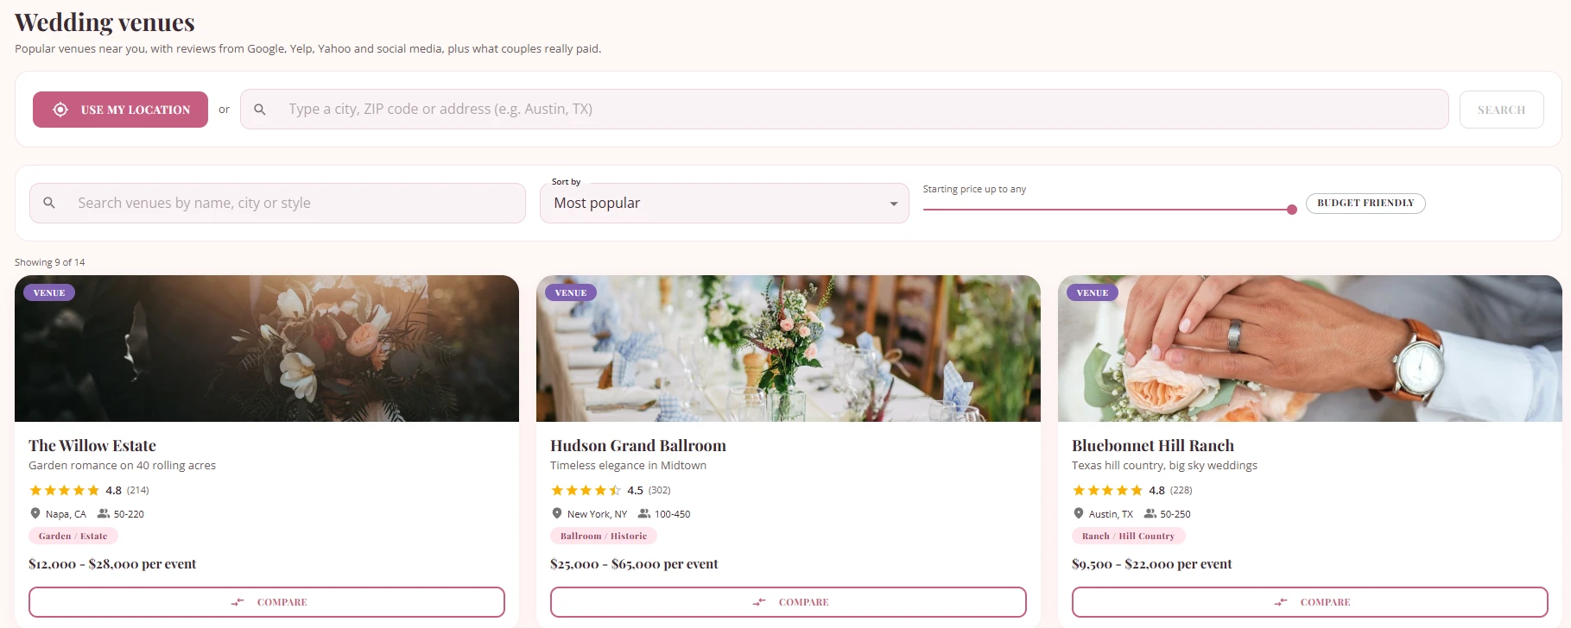Viewport: 1571px width, 628px height.
Task: Click the (302) review count
Action: point(660,490)
